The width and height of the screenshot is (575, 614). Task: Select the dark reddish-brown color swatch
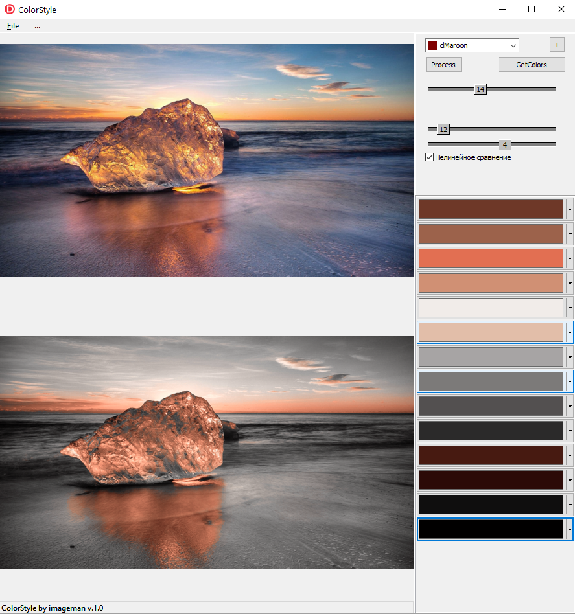[491, 455]
